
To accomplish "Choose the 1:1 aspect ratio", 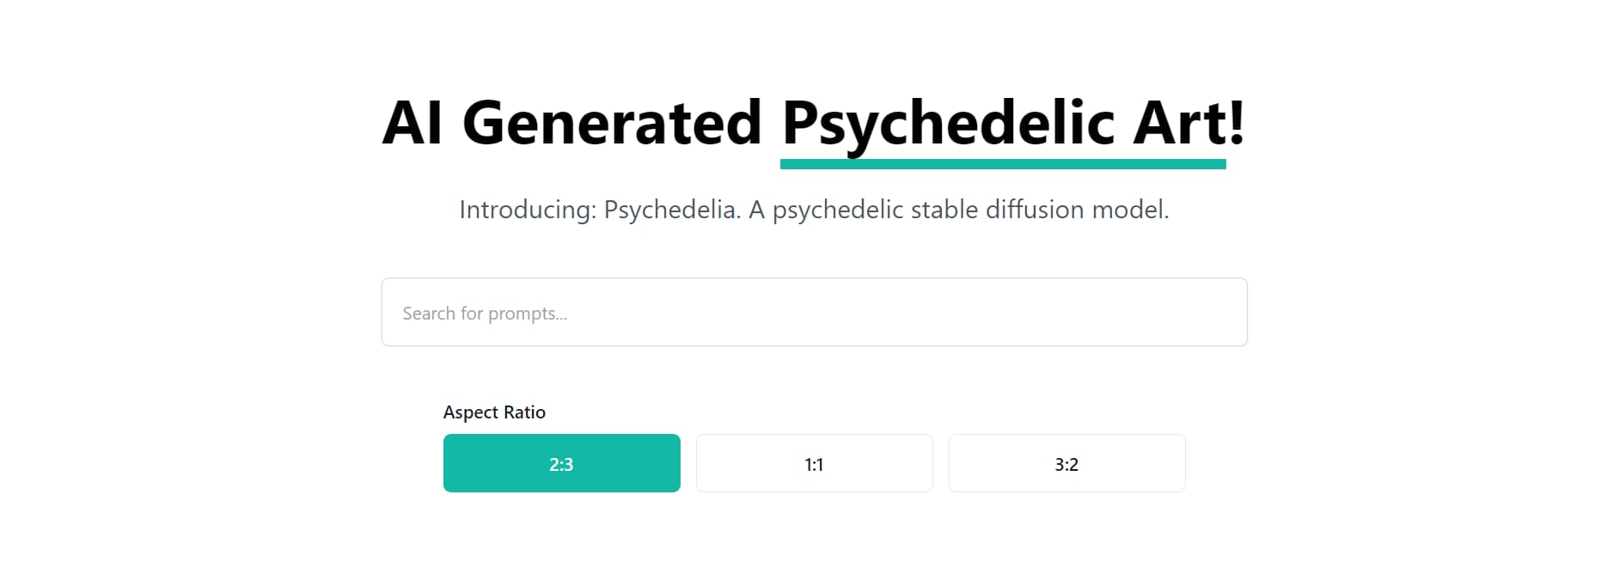I will pos(815,463).
